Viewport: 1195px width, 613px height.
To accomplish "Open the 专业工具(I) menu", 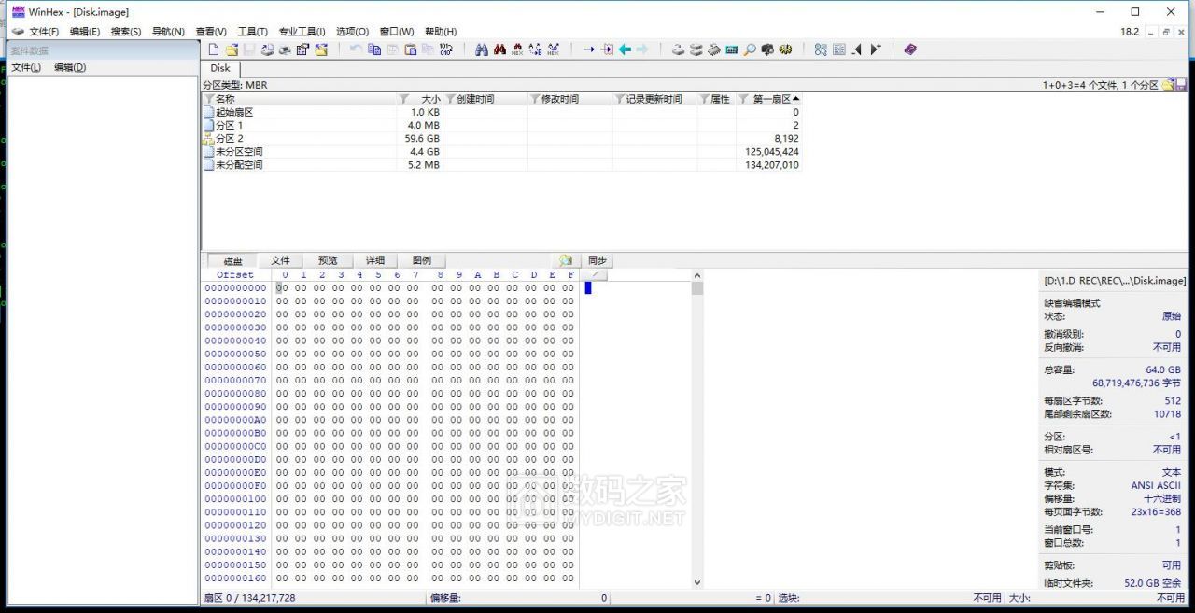I will [x=302, y=32].
